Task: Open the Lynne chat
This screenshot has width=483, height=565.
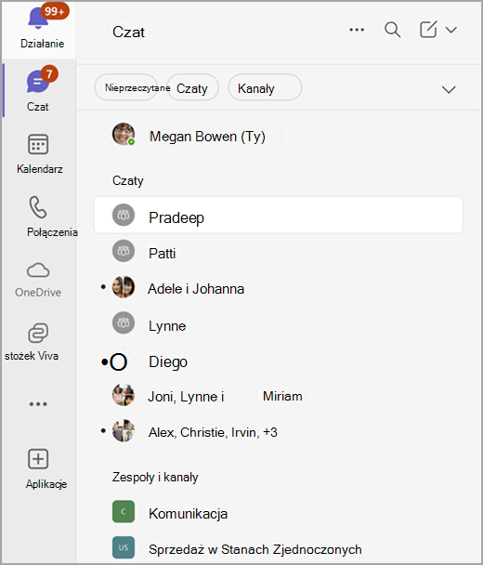Action: [278, 325]
